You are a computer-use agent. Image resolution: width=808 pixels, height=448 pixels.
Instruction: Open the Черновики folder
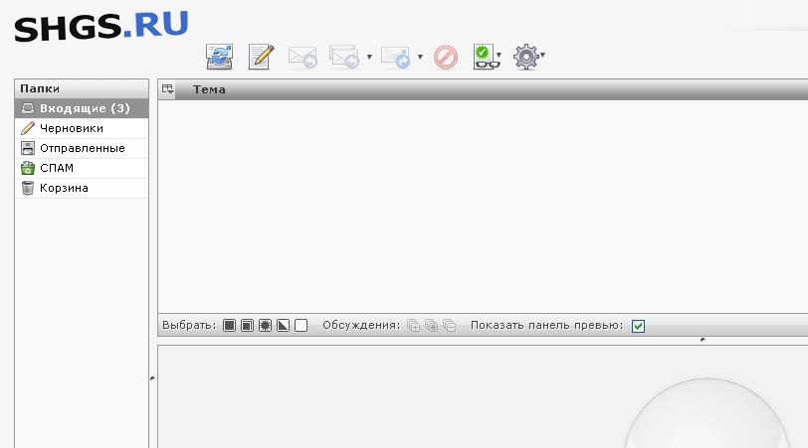coord(82,128)
